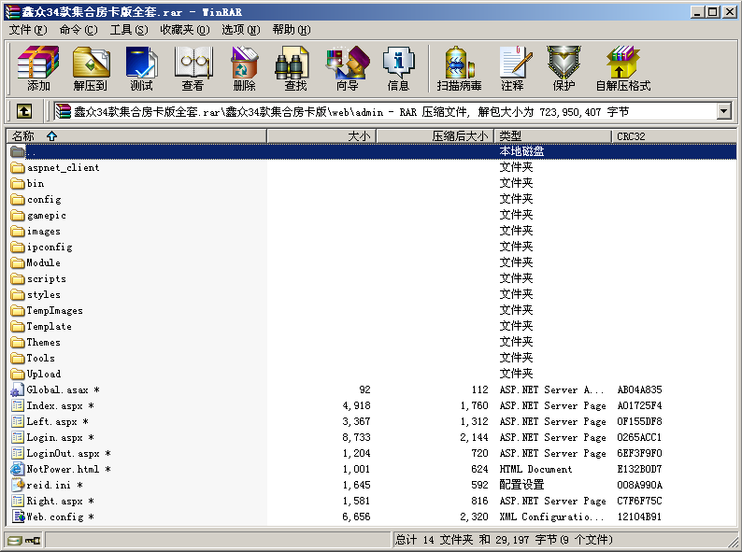Viewport: 742px width, 552px height.
Task: Open the 工具 (Tools) menu
Action: (x=128, y=30)
